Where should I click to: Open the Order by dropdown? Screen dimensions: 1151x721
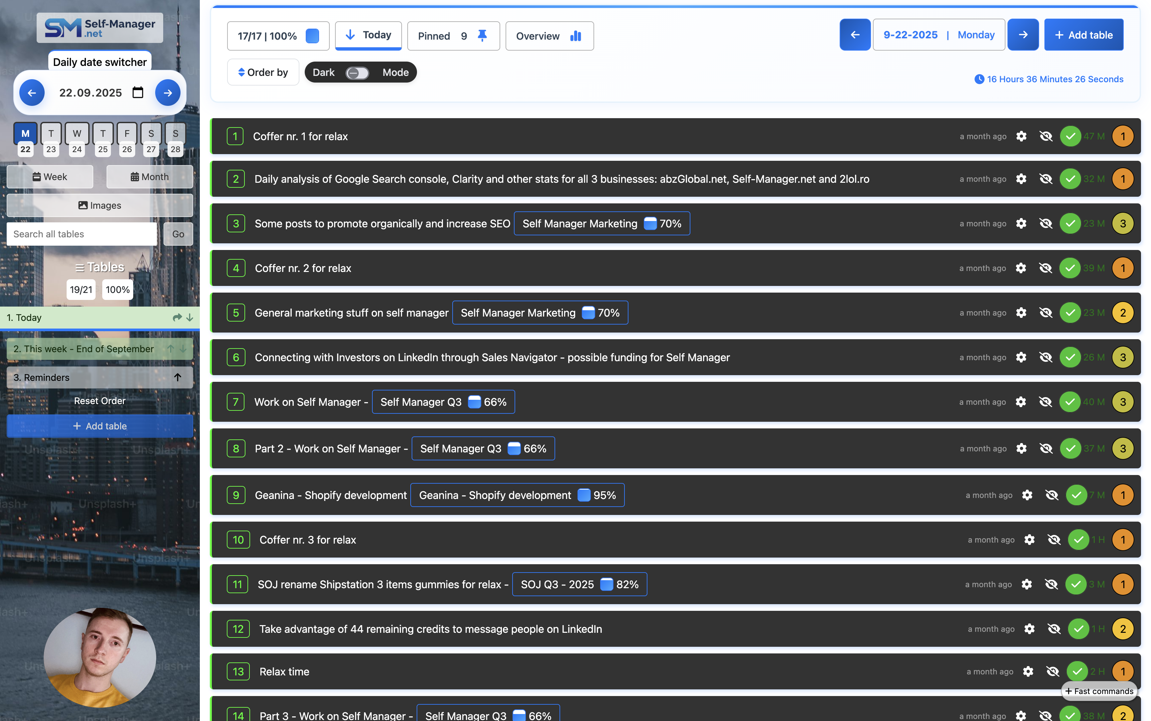click(x=263, y=72)
